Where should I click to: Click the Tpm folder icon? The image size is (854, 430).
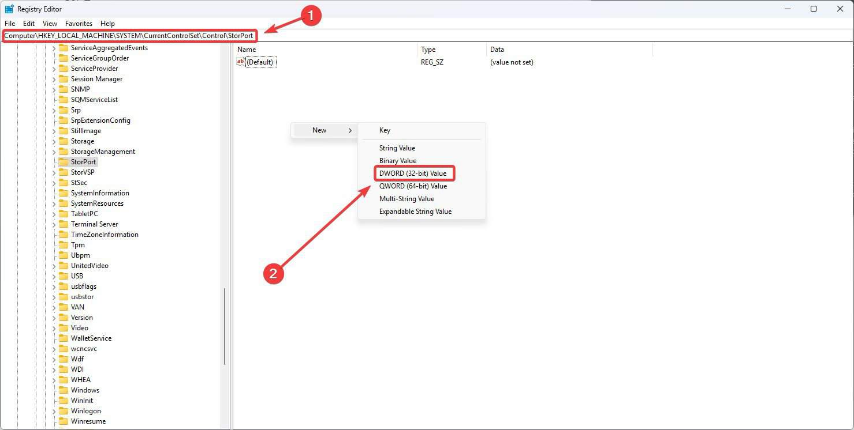coord(64,245)
